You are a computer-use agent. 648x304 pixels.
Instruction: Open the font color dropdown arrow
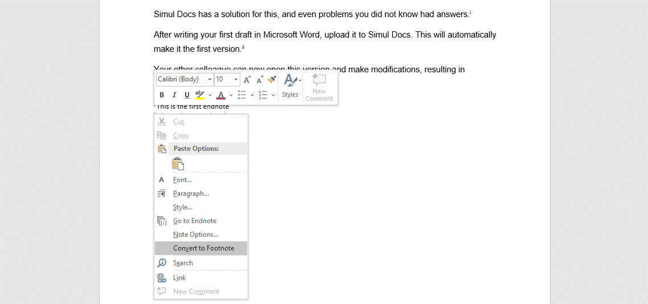[231, 95]
